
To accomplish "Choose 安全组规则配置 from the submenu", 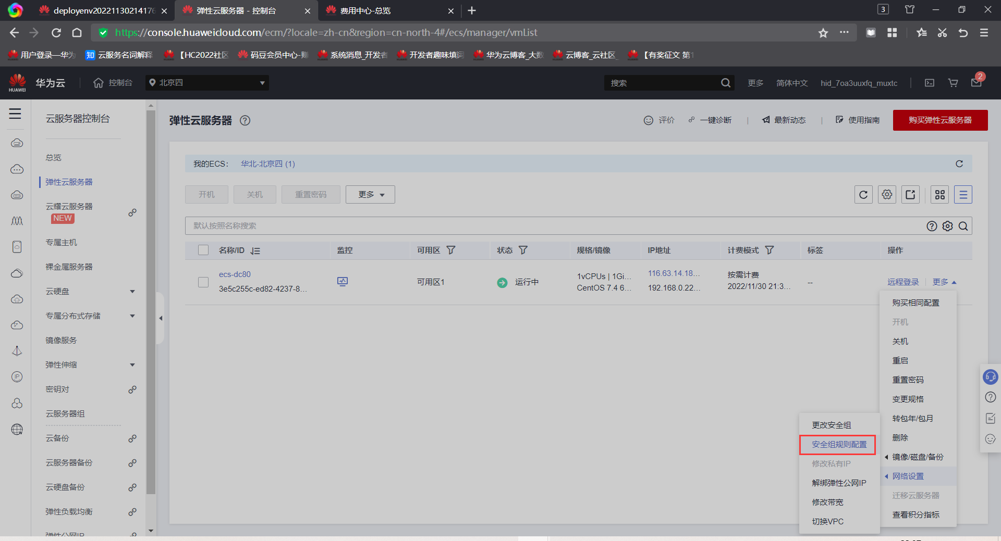I will (x=839, y=445).
